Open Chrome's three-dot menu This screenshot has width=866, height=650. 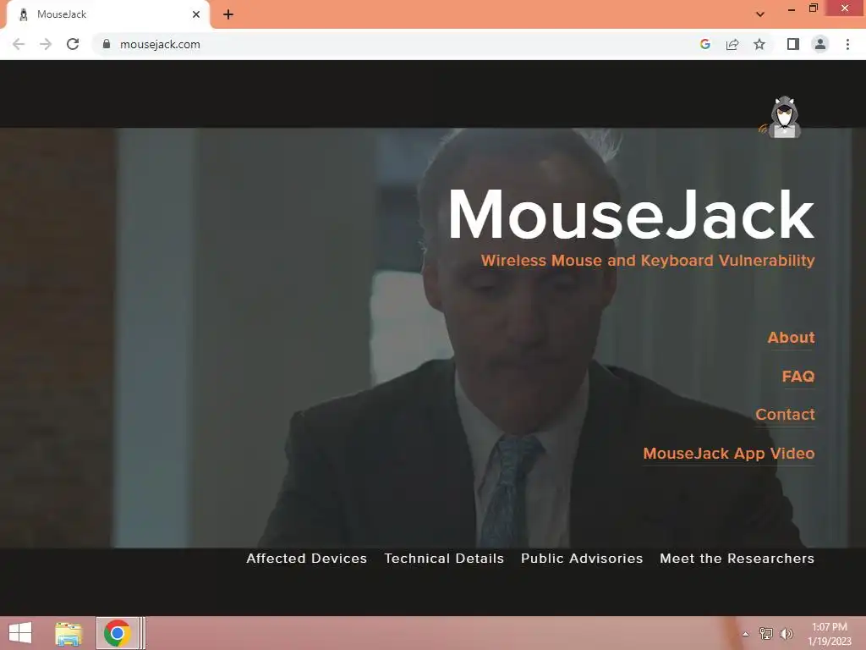point(847,44)
